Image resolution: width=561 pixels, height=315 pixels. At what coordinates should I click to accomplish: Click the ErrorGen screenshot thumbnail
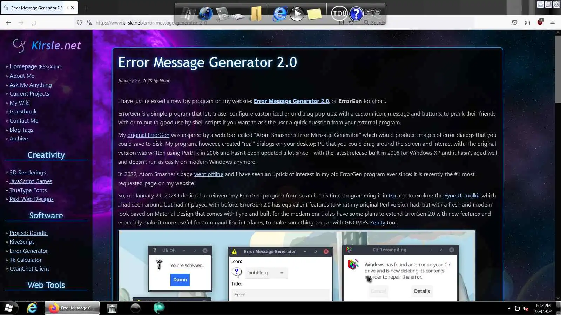(297, 266)
